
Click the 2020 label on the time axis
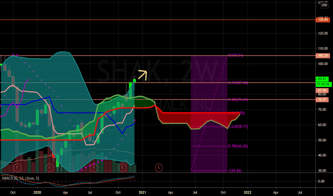[x=38, y=192]
